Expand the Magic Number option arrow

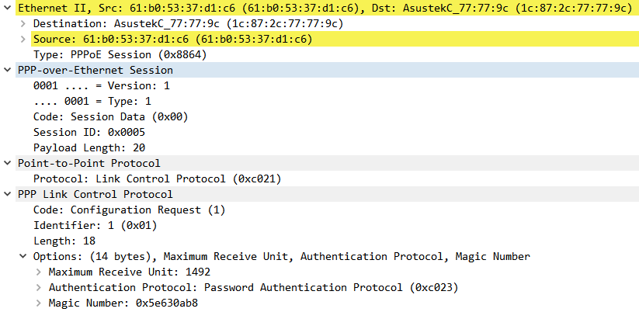pyautogui.click(x=38, y=303)
